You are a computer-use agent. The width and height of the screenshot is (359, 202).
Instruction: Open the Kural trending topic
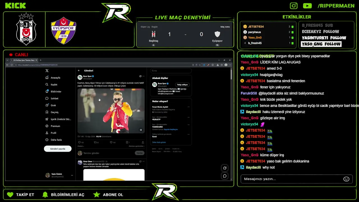click(154, 137)
